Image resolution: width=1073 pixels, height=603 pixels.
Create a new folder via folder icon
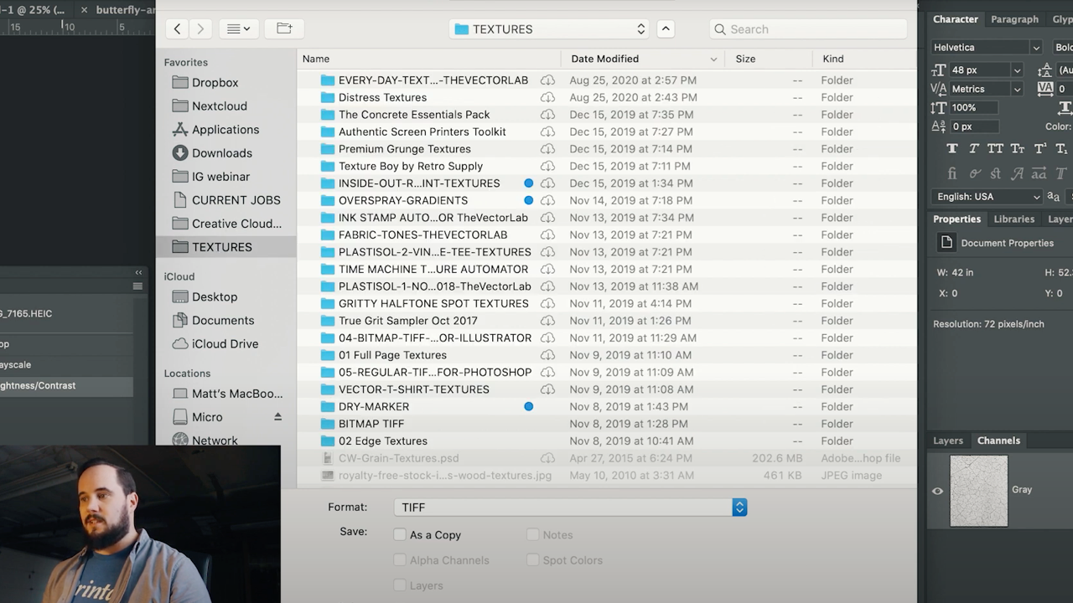coord(284,28)
